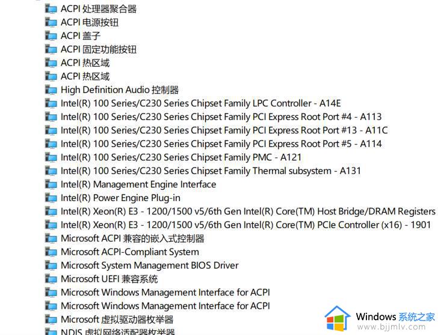Click icon beside Intel(R) Power Engine Plug-in
Screen dimensions: 438x335
point(51,198)
